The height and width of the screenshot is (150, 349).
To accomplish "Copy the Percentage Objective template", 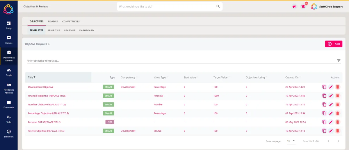I will click(x=324, y=113).
